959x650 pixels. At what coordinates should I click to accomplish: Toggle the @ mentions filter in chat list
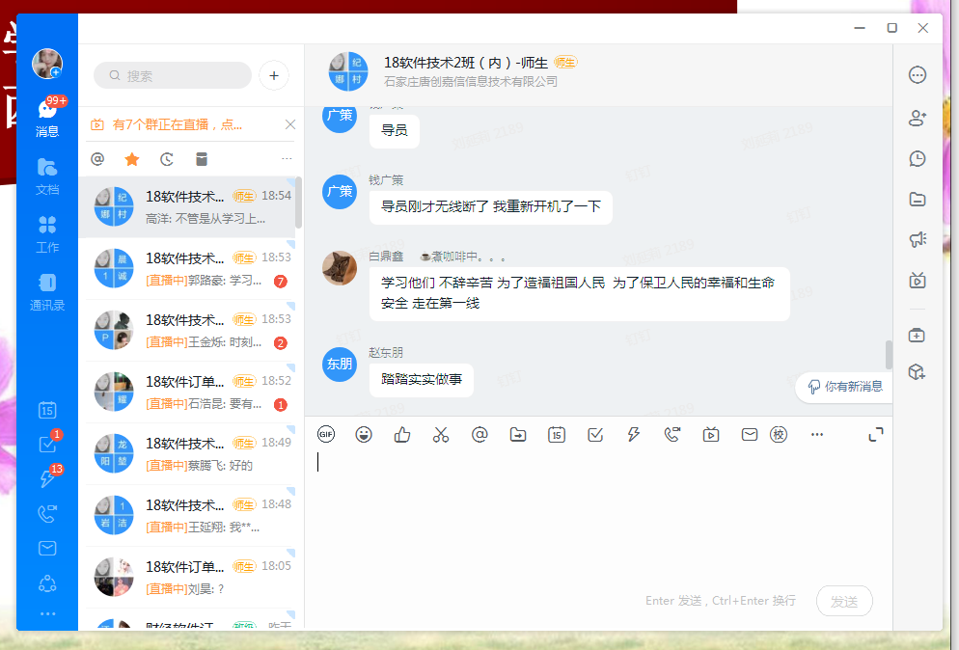[97, 159]
